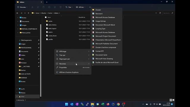This screenshot has width=190, height=107.
Task: Open Vidéos in quick access
Action: [22, 55]
